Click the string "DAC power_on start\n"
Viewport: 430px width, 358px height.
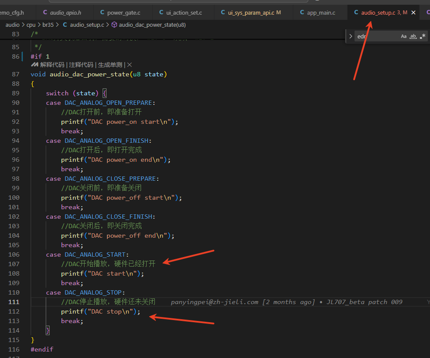pos(129,122)
